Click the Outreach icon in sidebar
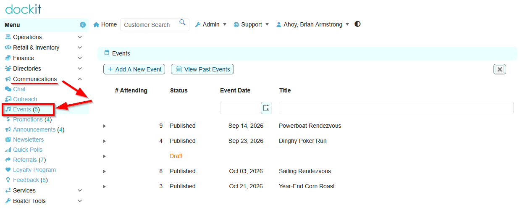 pos(8,99)
